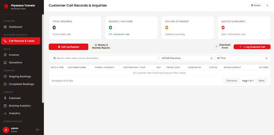Screen dimensions: 274x135
Task: Click the Previous page button
Action: coord(231,81)
